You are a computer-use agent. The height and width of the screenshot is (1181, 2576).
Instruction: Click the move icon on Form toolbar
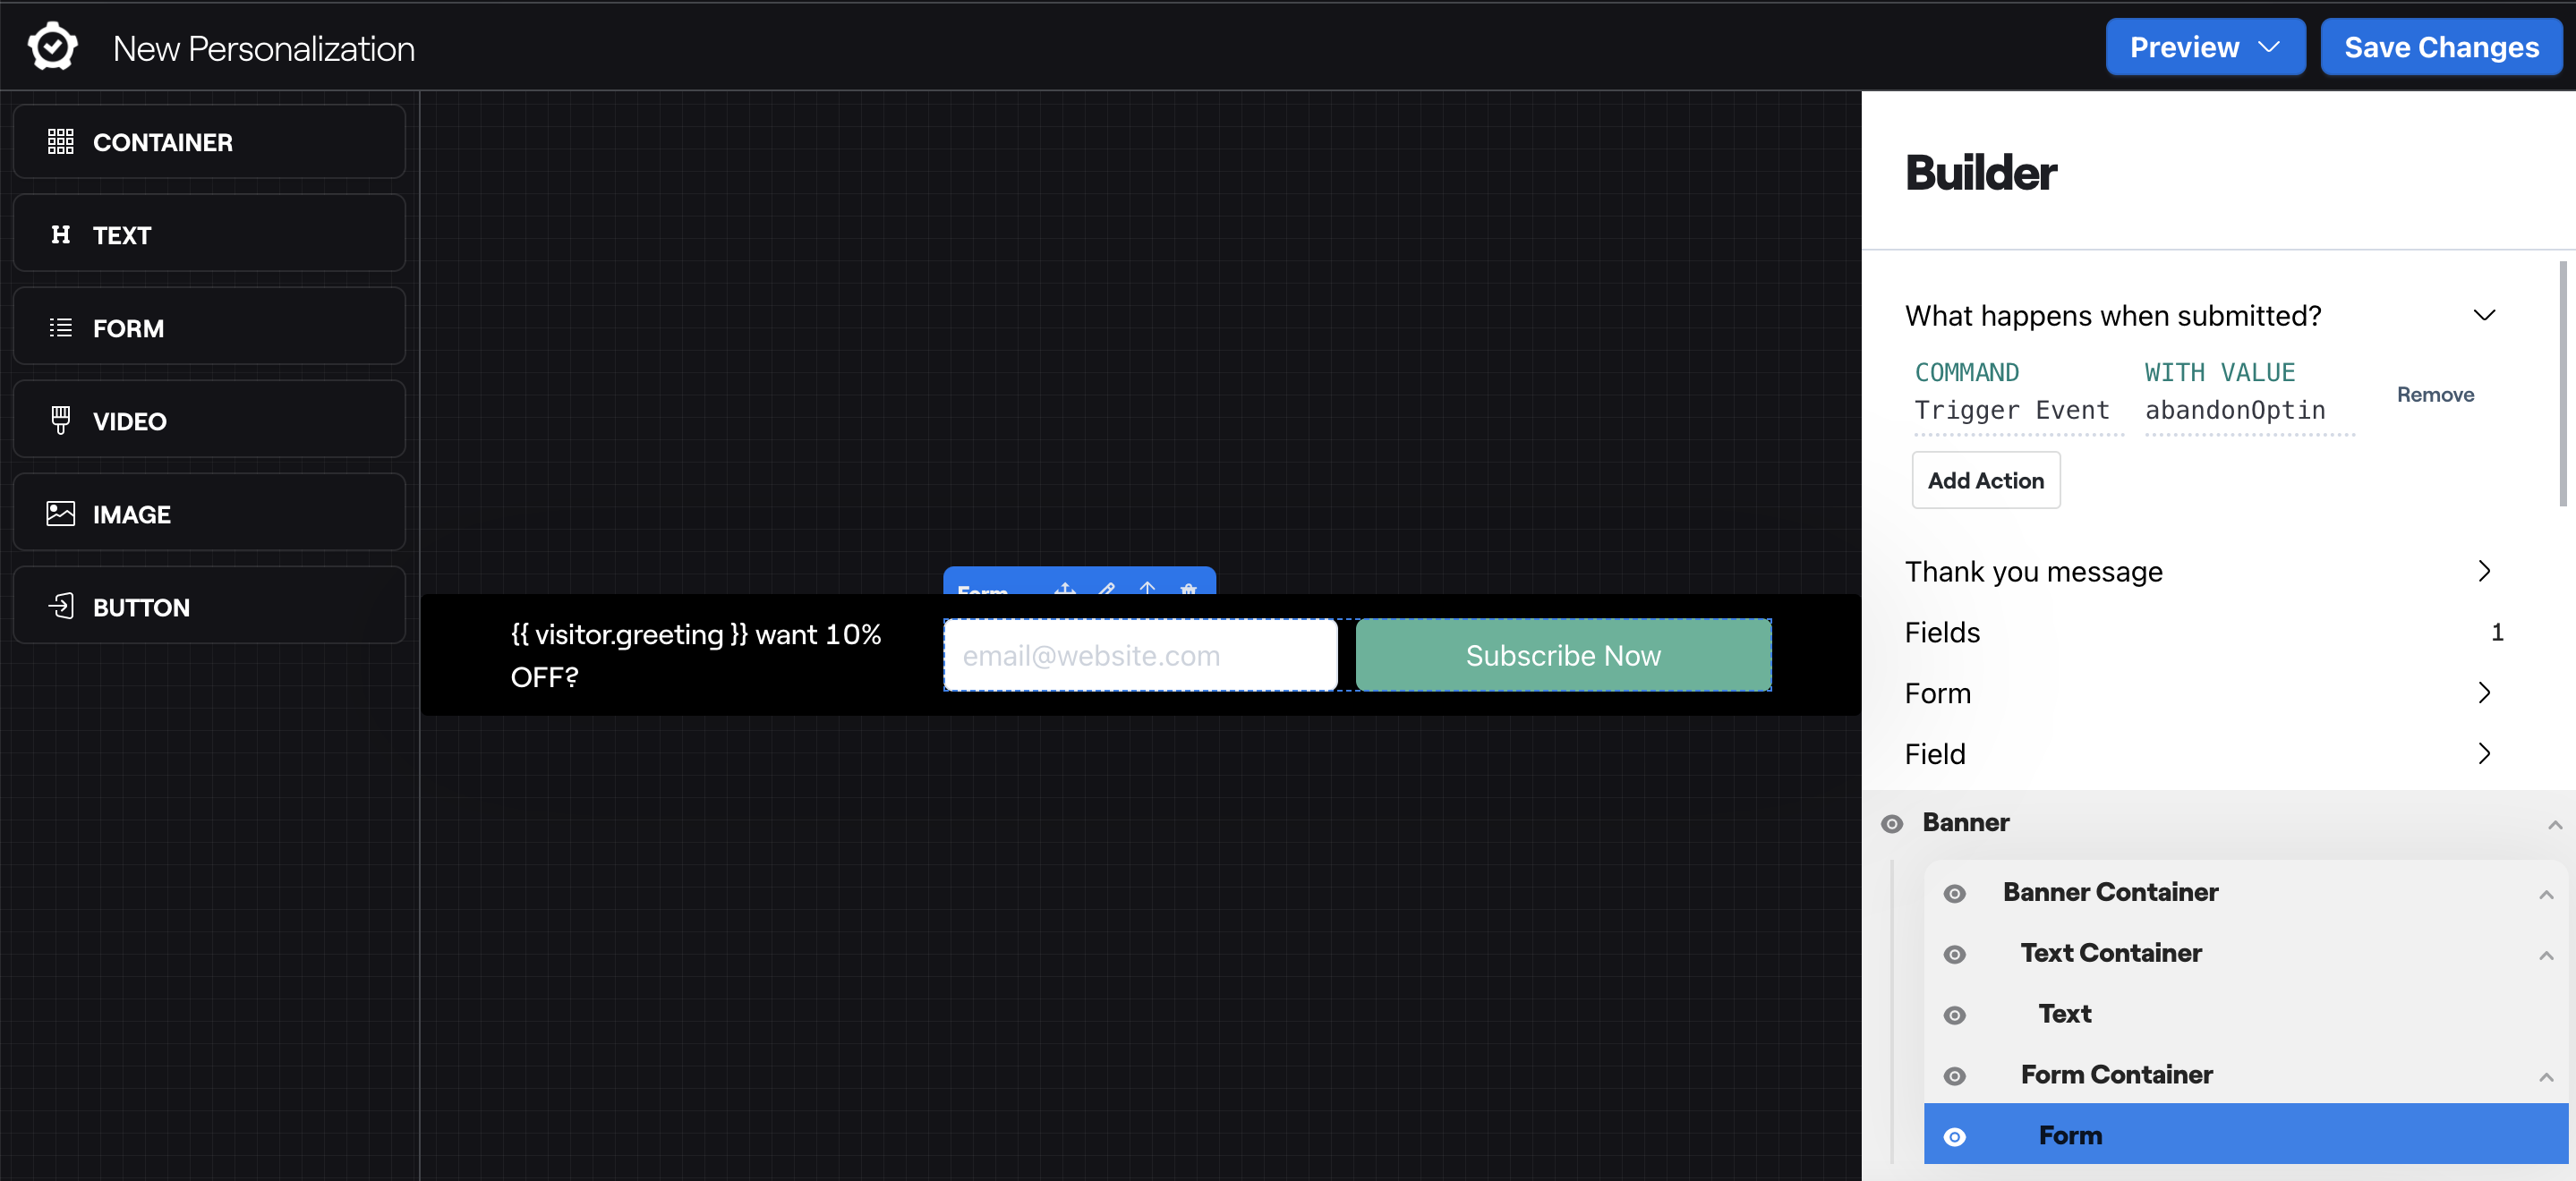[x=1065, y=588]
